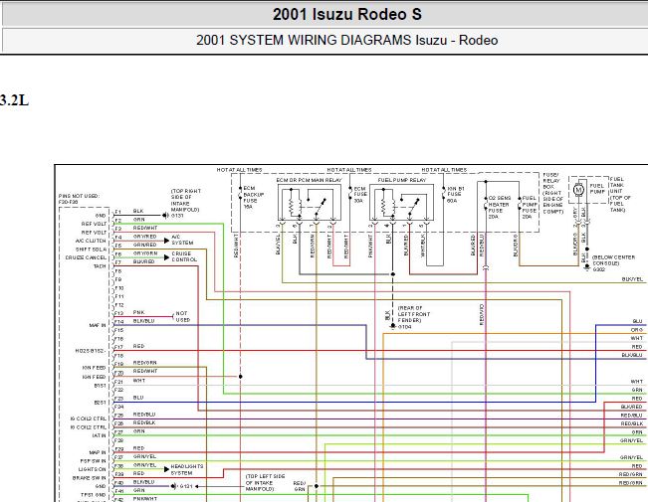648x502 pixels.
Task: Click the arrow pointing to A/C SYSTEM
Action: pyautogui.click(x=166, y=241)
